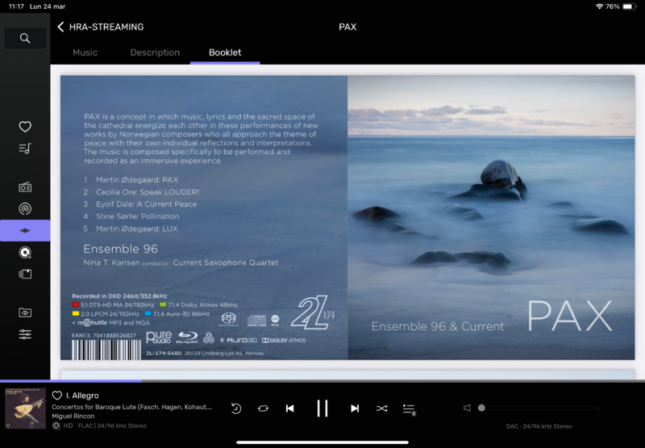The height and width of the screenshot is (448, 645).
Task: Open playlists icon in the sidebar
Action: [25, 149]
